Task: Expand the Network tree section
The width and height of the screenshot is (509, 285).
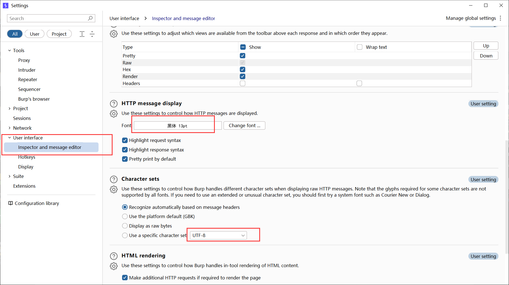Action: pos(9,128)
